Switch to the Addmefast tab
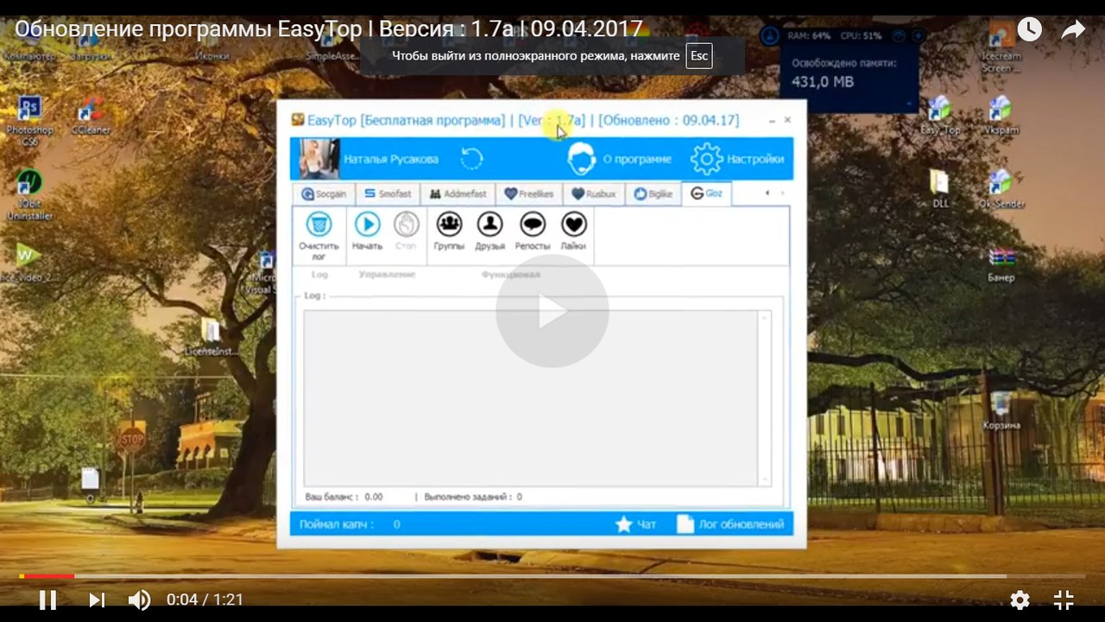Viewport: 1105px width, 622px height. pyautogui.click(x=458, y=194)
